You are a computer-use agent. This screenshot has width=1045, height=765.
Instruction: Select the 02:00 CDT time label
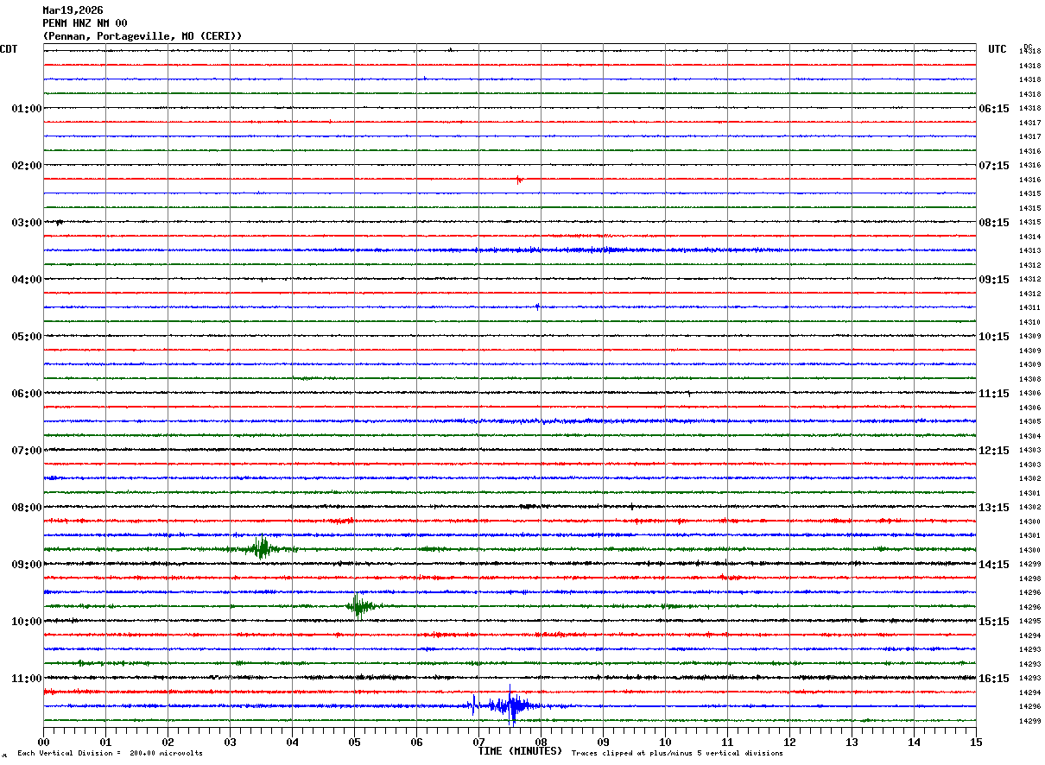(27, 166)
